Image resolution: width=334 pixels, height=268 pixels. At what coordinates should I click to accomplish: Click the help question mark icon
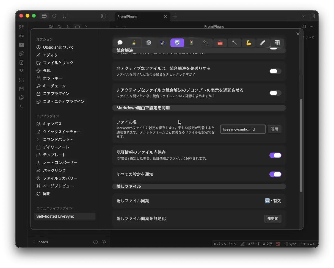[x=95, y=242]
